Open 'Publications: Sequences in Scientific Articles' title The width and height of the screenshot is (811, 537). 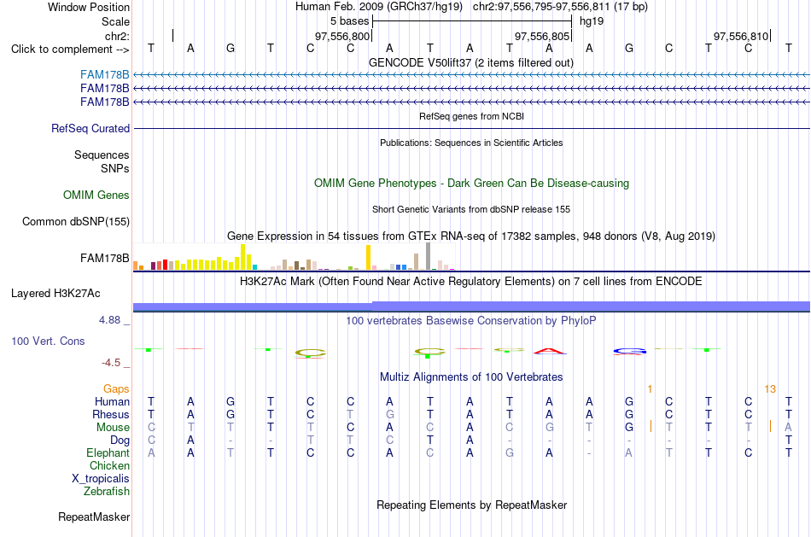[471, 143]
